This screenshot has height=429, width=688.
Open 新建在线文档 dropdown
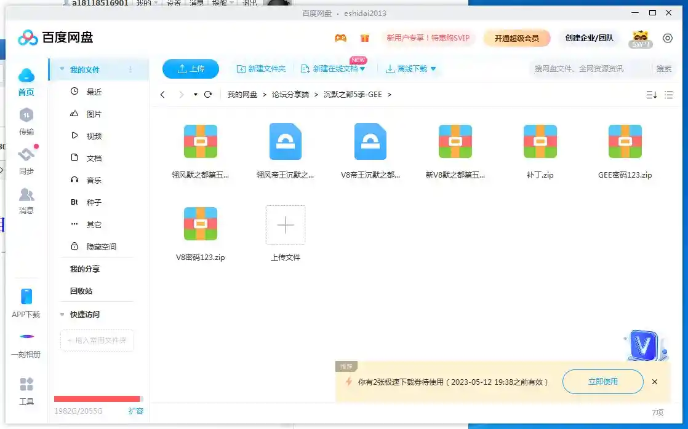tap(334, 69)
